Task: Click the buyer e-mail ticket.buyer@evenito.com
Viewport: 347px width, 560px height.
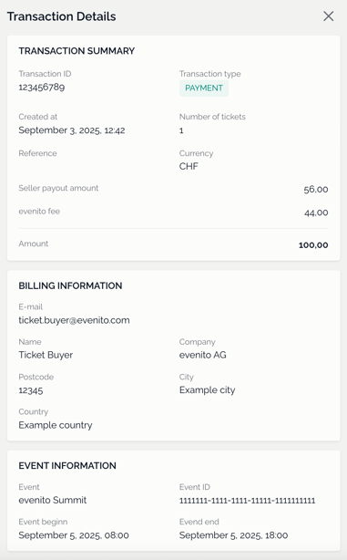Action: point(74,320)
